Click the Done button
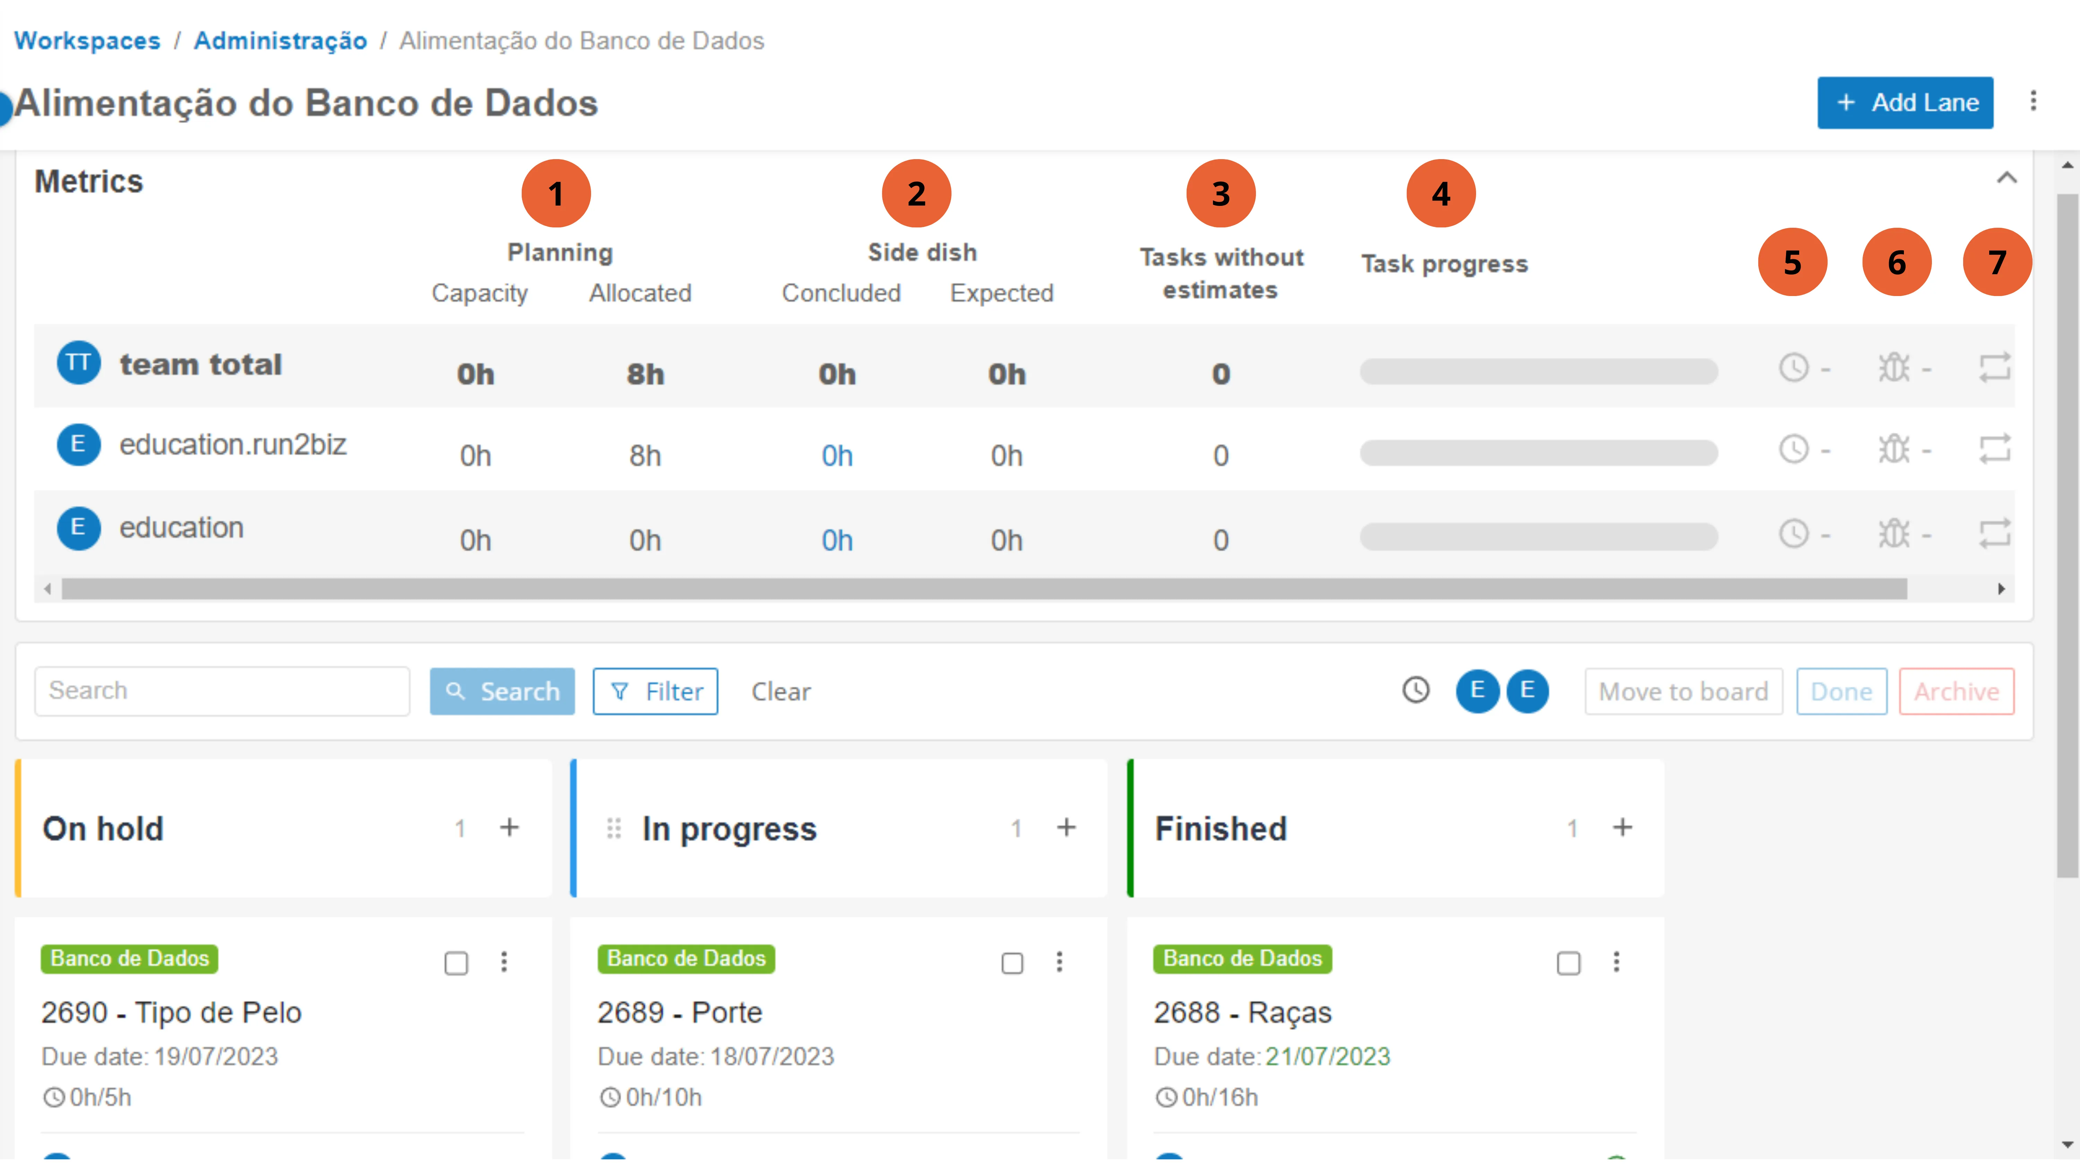The height and width of the screenshot is (1170, 2080). 1841,691
